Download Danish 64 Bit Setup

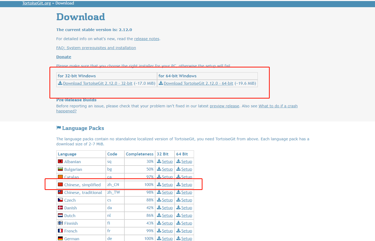point(187,208)
